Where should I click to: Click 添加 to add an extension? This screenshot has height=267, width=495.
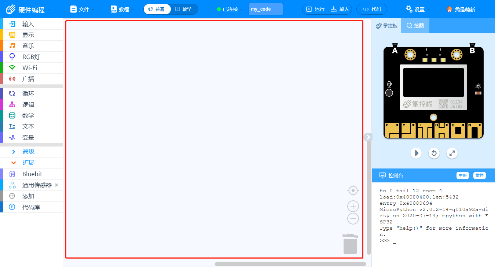pos(32,196)
